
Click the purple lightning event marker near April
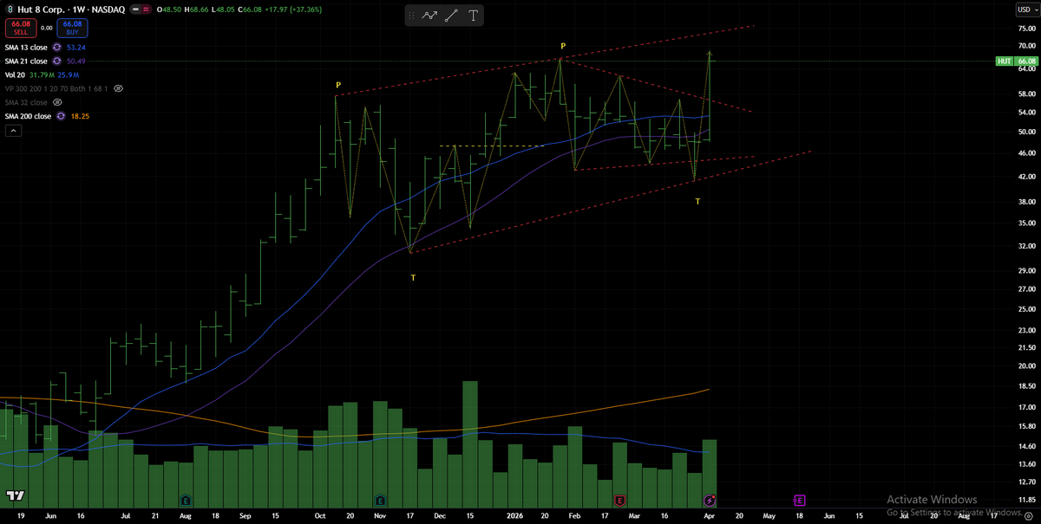point(710,501)
